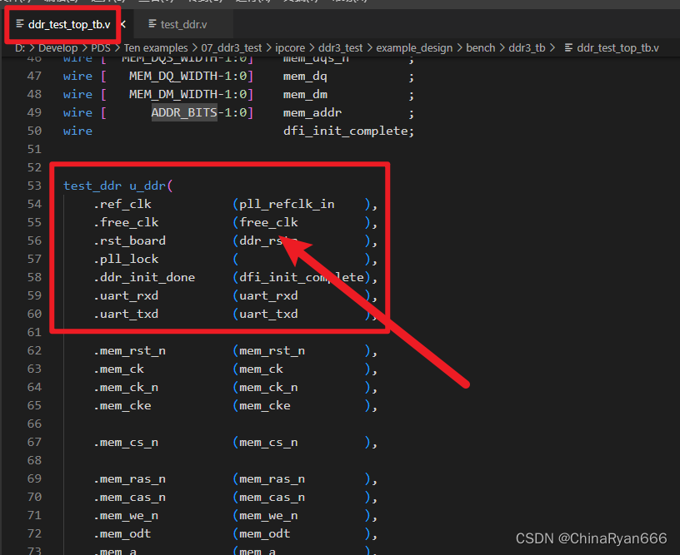680x555 pixels.
Task: Click line number 47 in gutter
Action: (34, 77)
